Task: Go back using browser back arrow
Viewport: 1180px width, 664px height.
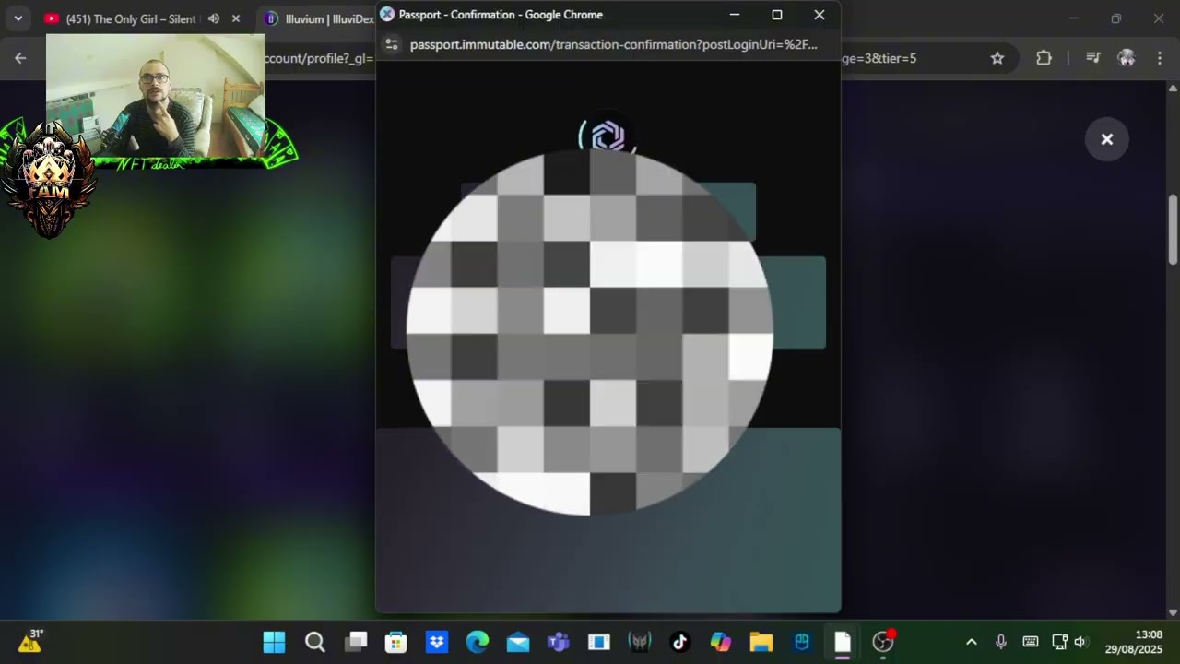Action: coord(20,58)
